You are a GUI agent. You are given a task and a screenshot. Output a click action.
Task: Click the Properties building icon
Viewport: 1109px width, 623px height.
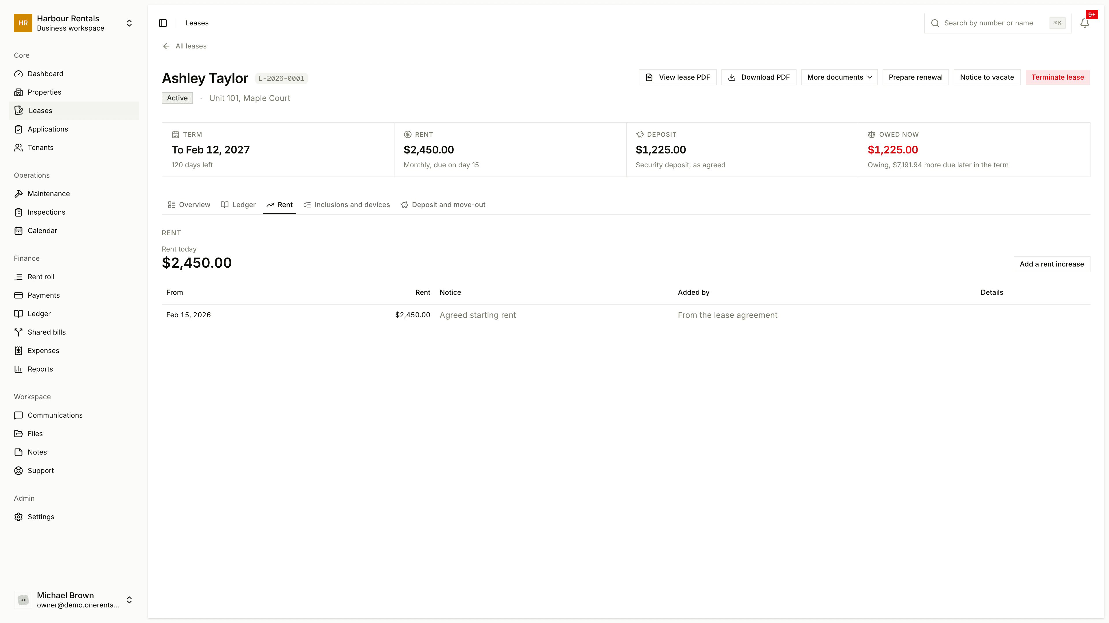(18, 92)
